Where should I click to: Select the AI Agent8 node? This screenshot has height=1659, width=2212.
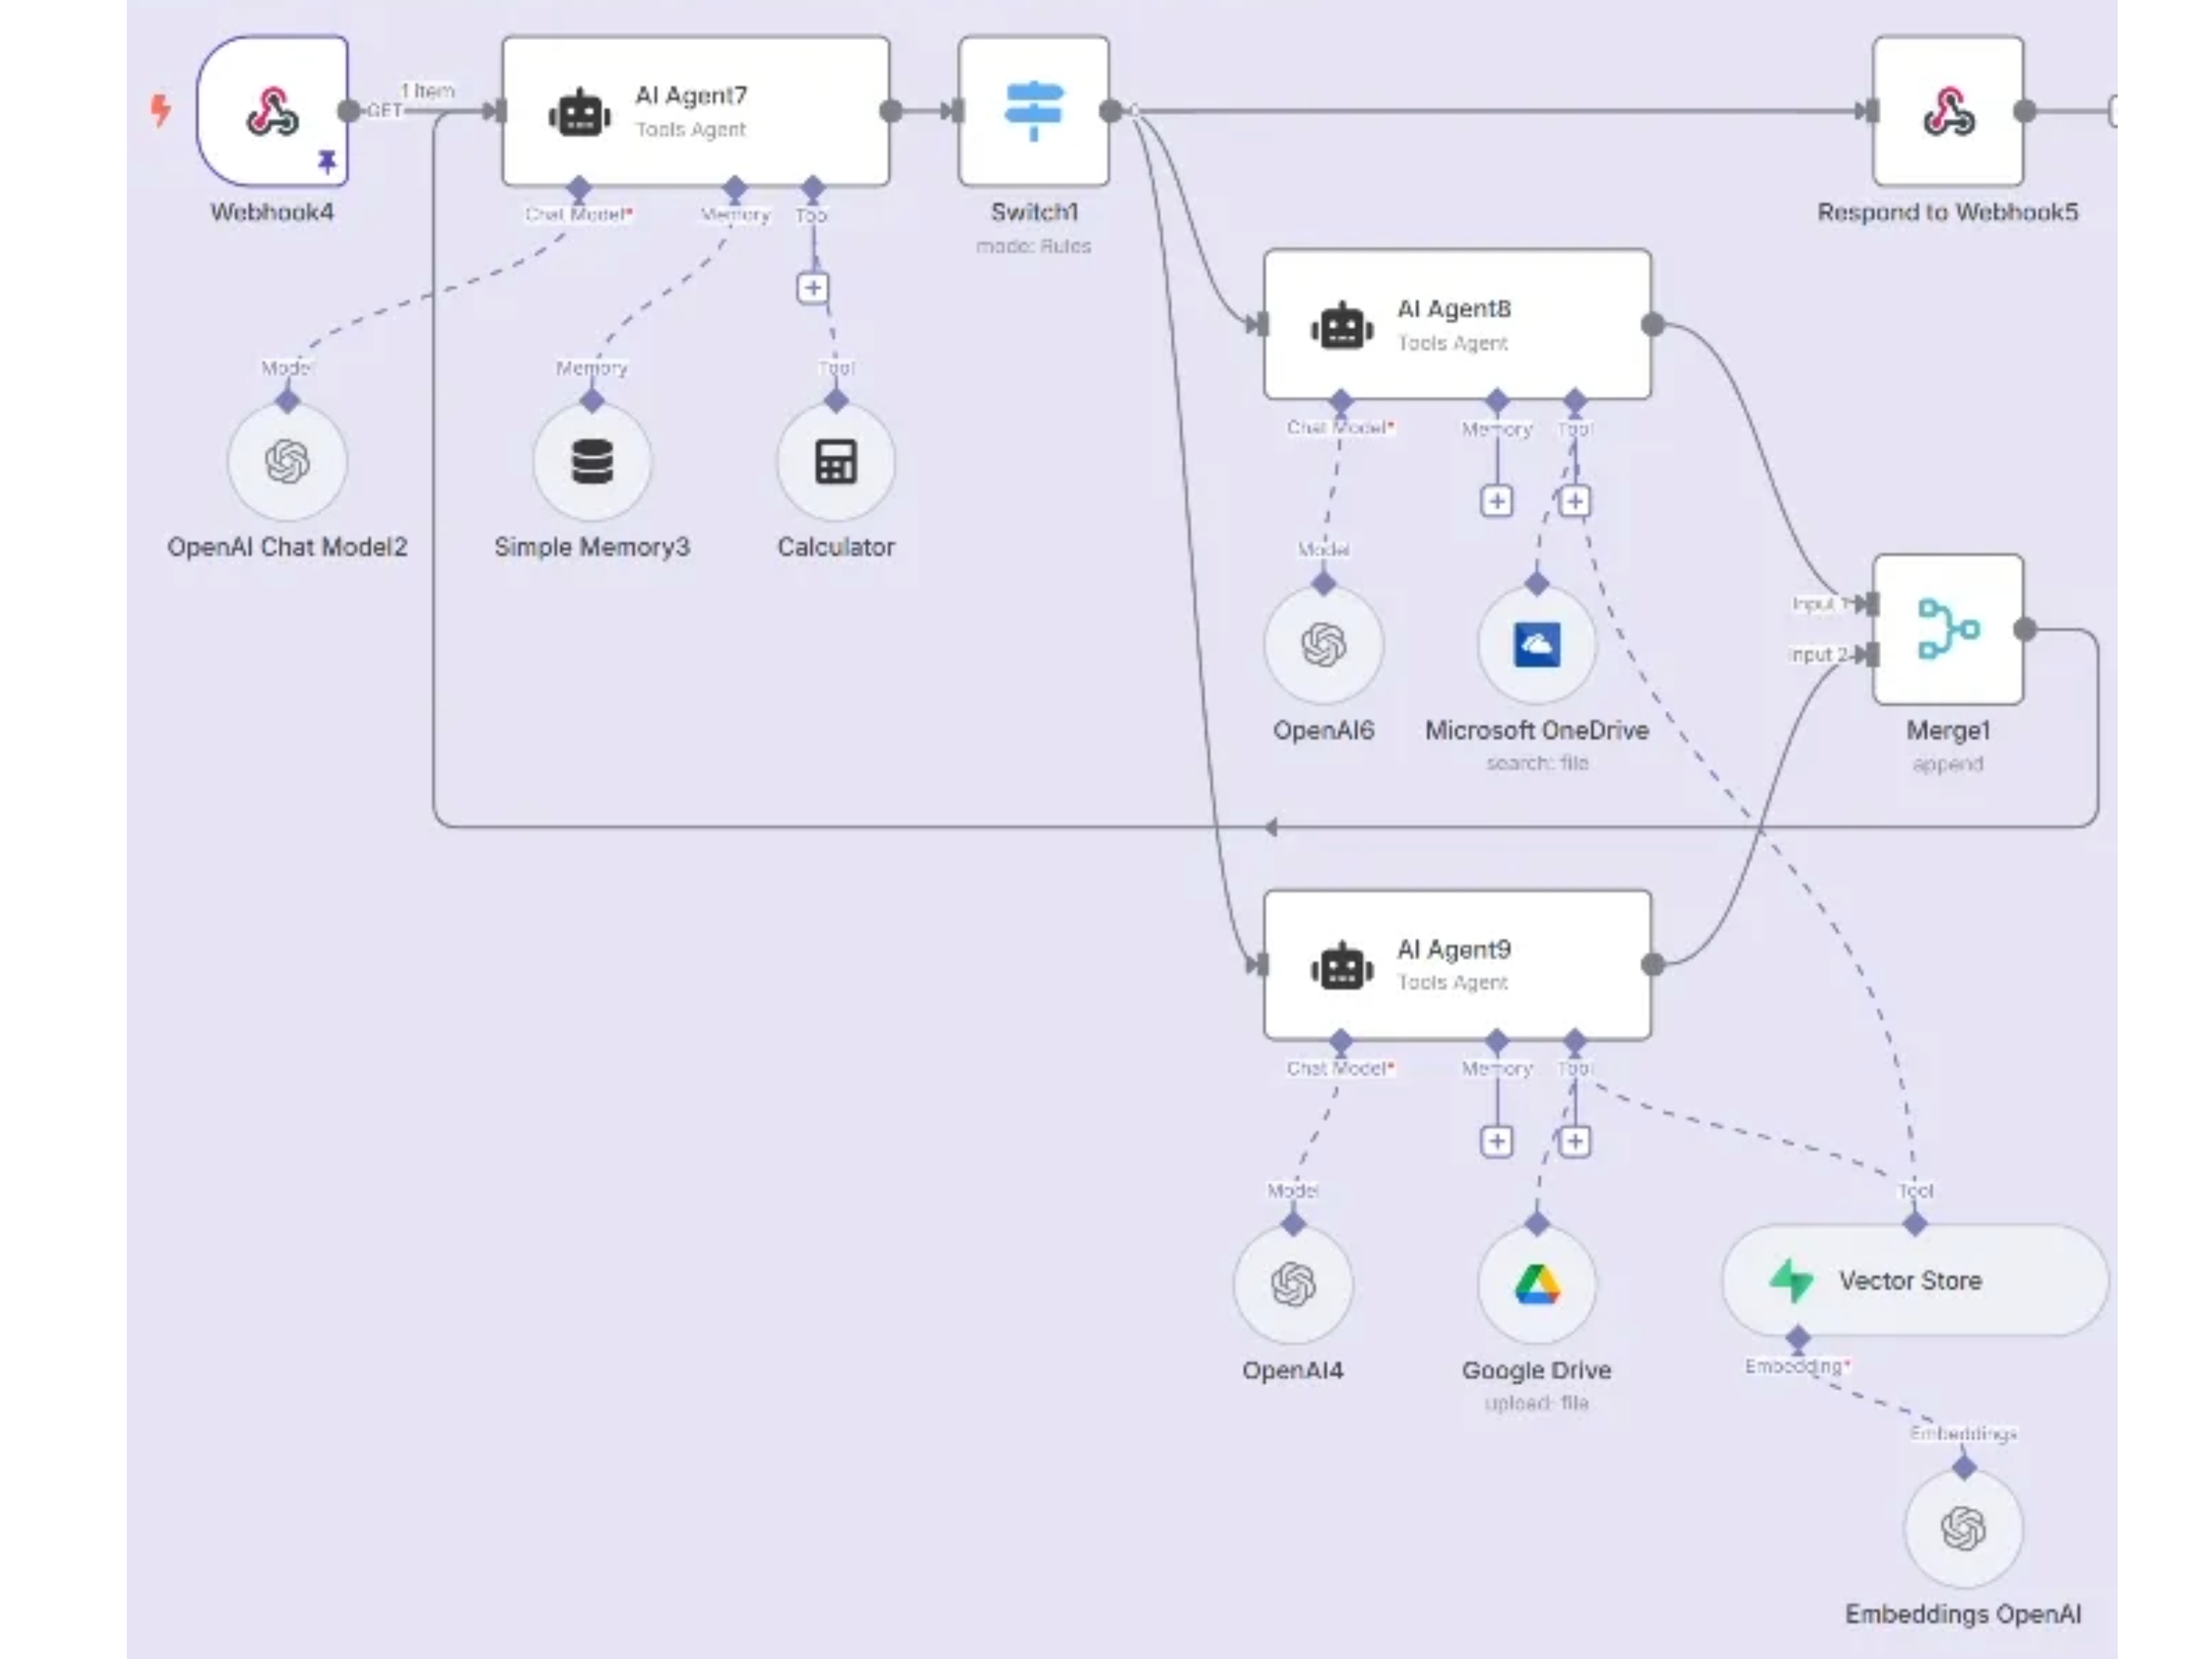click(1457, 324)
